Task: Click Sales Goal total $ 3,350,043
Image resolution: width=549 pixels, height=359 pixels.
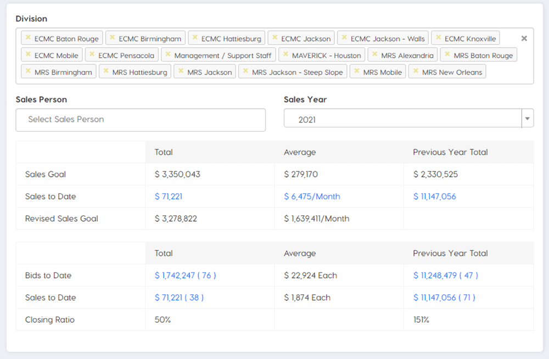Action: click(x=177, y=175)
